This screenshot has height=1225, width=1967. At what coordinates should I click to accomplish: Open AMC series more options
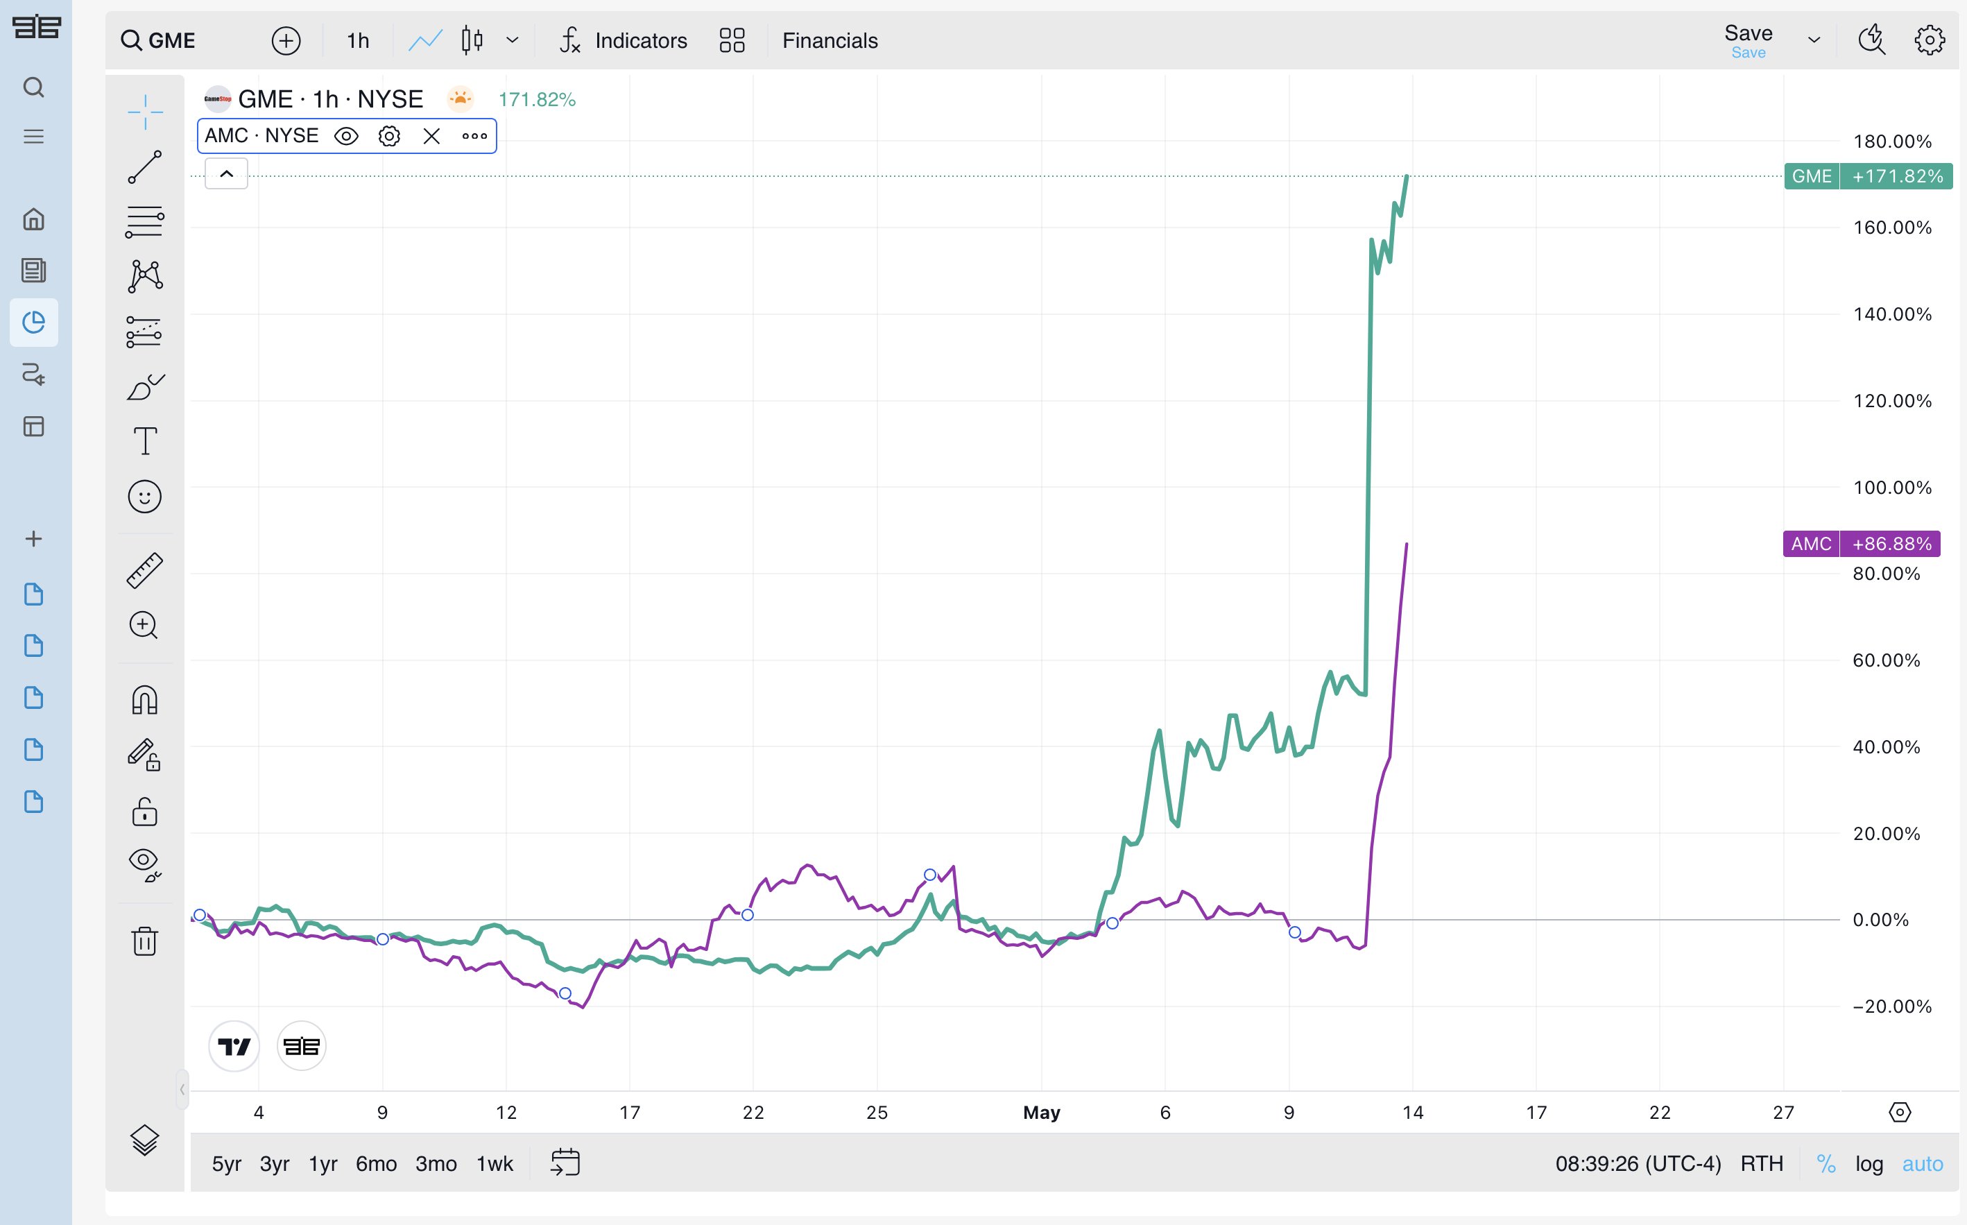474,136
